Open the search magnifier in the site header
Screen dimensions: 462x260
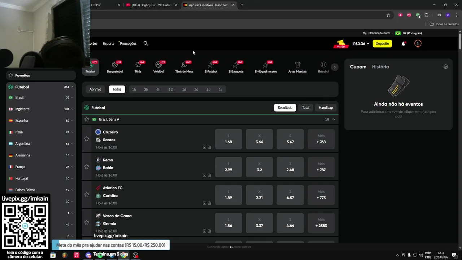(x=146, y=43)
